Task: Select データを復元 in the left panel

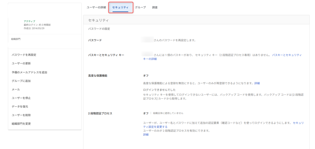Action: (20, 107)
